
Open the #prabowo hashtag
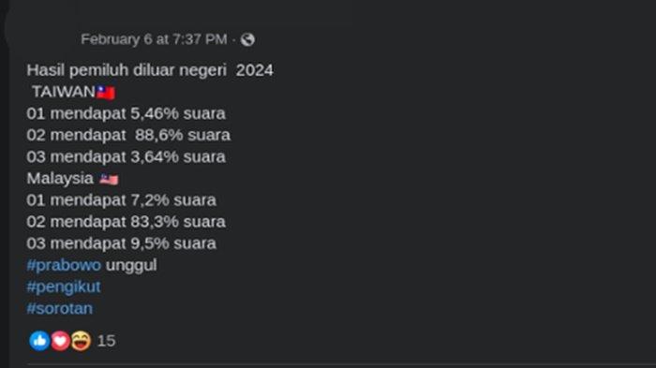coord(64,265)
